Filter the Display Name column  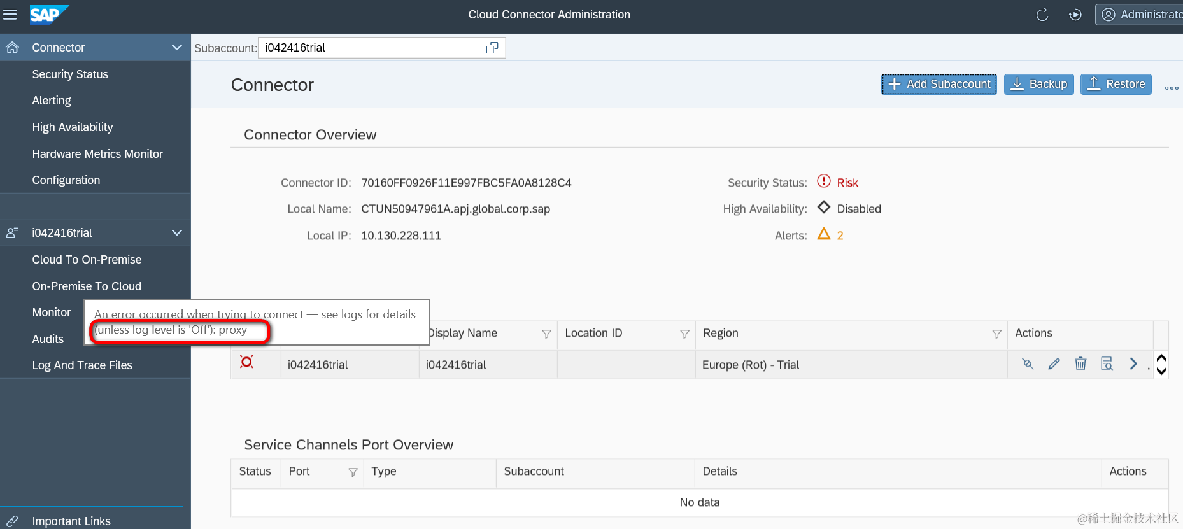(546, 334)
